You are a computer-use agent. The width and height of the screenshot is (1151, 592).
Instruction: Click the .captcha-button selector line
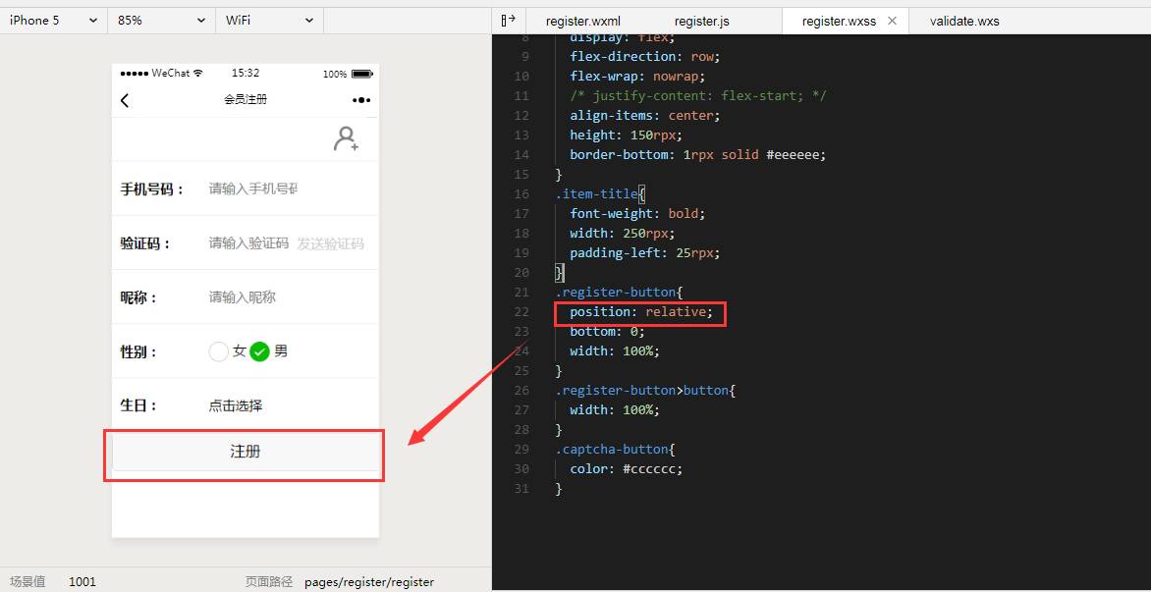tap(615, 449)
